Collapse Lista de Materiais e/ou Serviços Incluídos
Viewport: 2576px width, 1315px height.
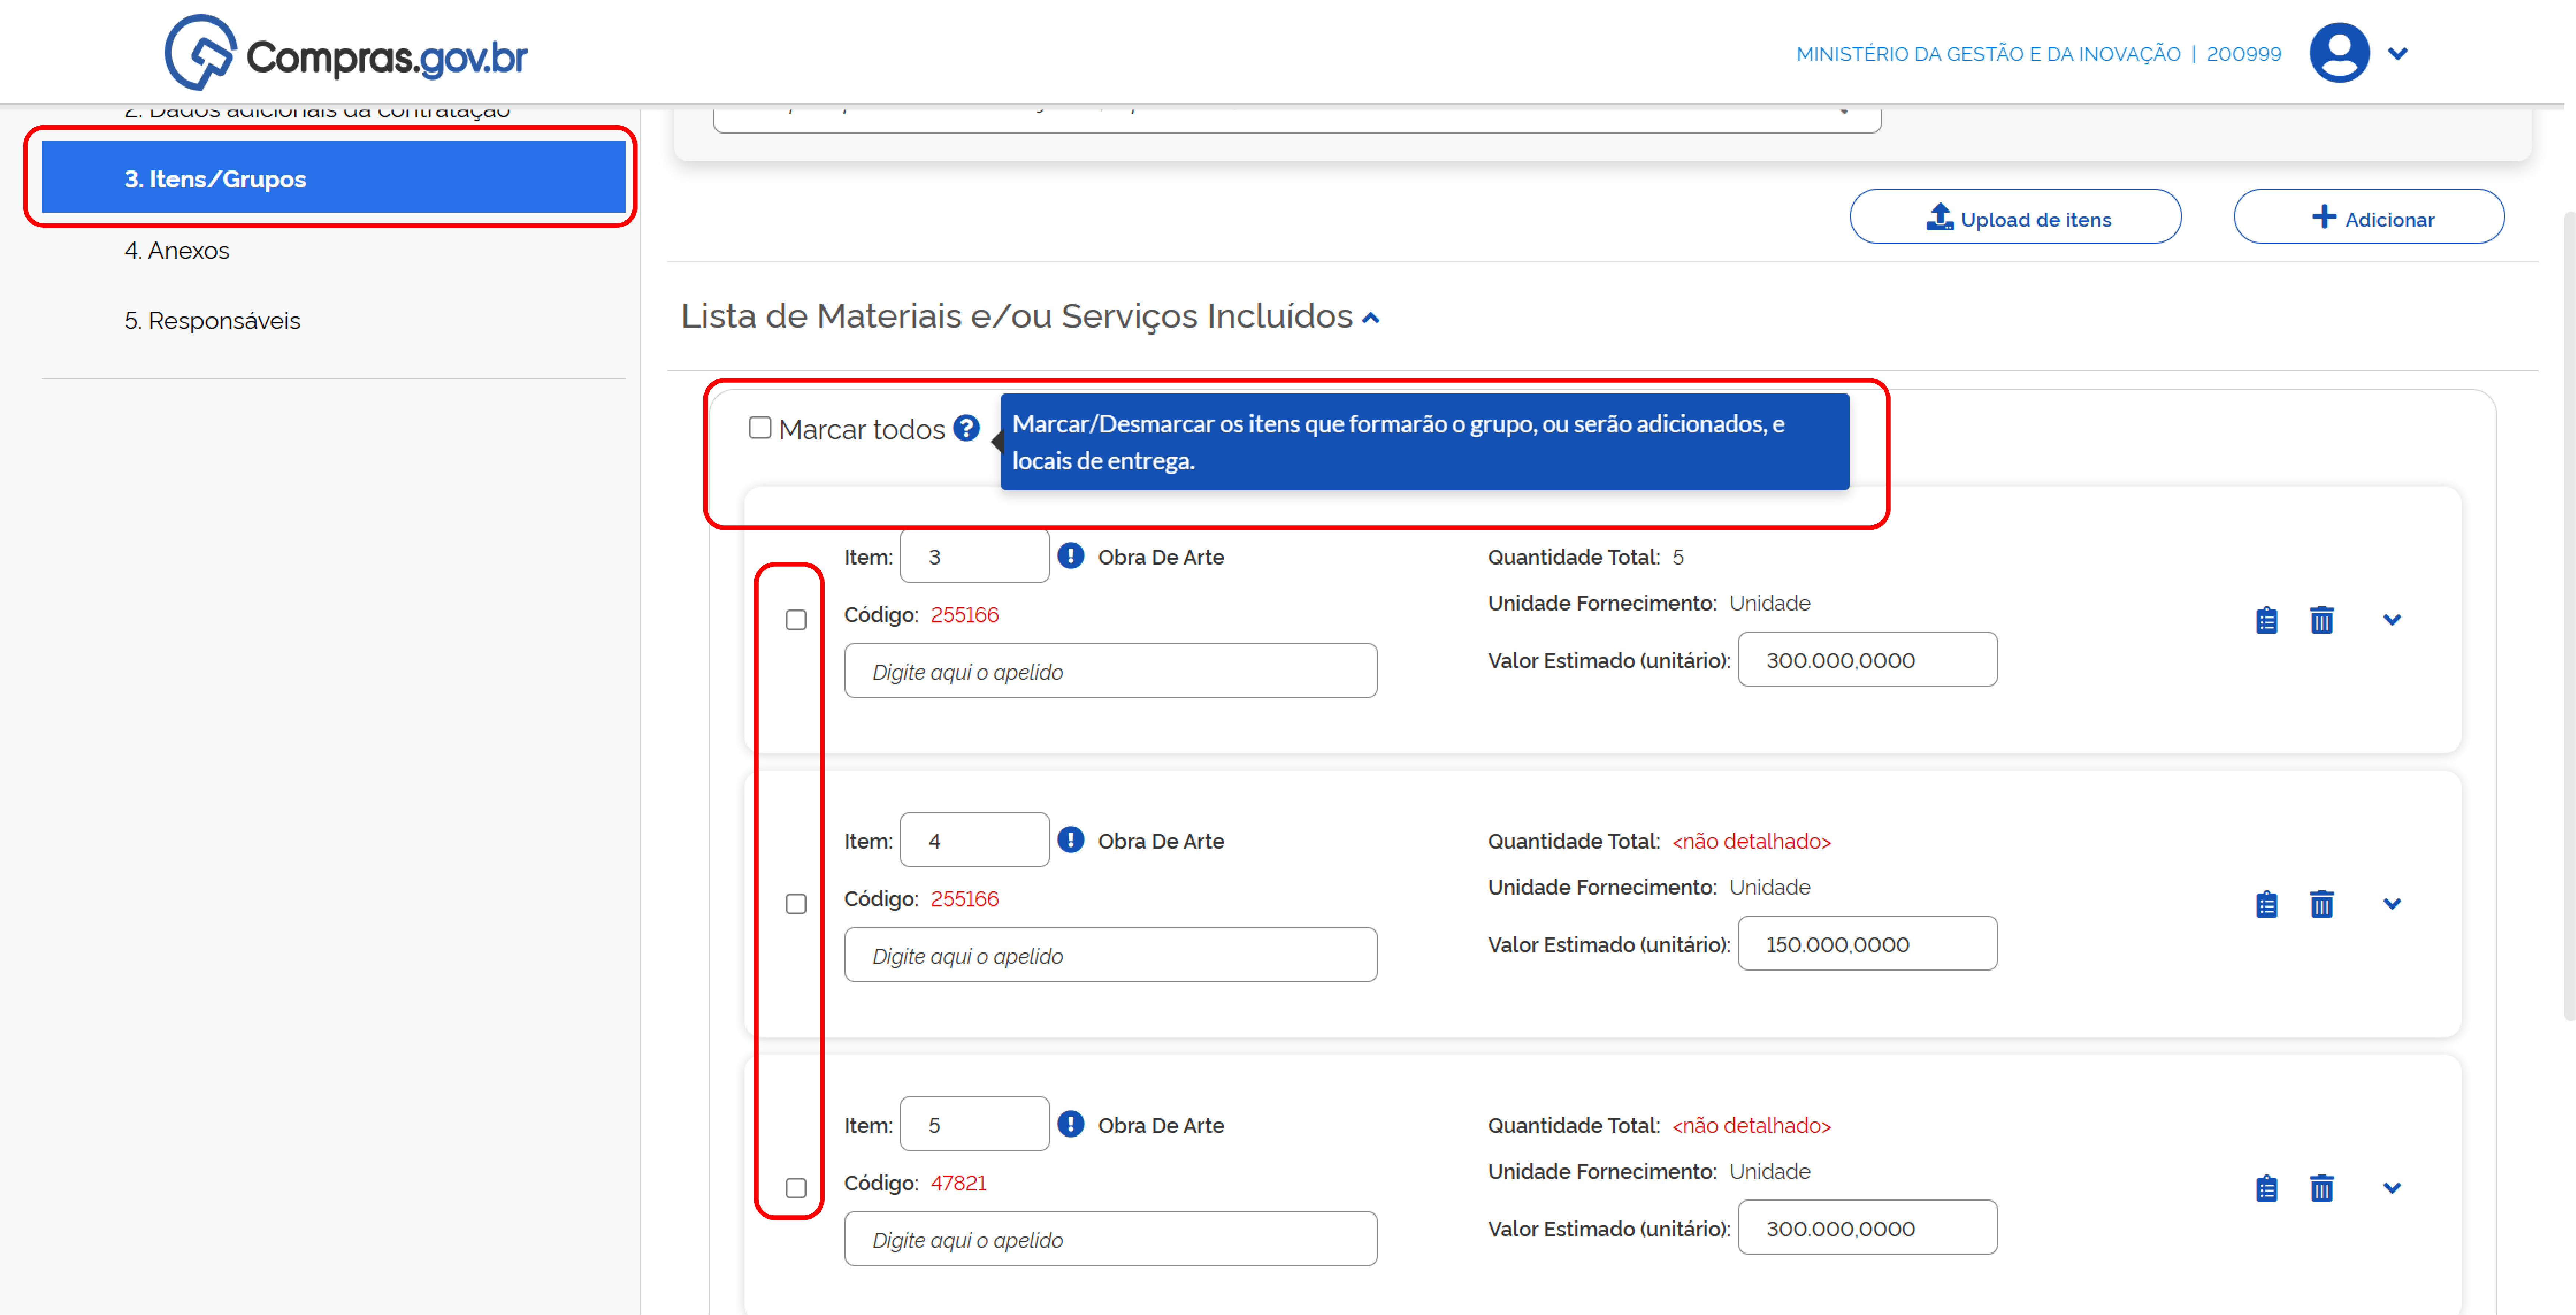tap(1371, 318)
